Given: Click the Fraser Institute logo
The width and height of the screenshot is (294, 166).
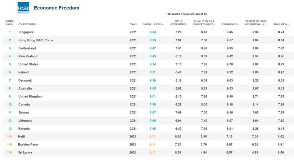Looking at the screenshot, I should [23, 8].
